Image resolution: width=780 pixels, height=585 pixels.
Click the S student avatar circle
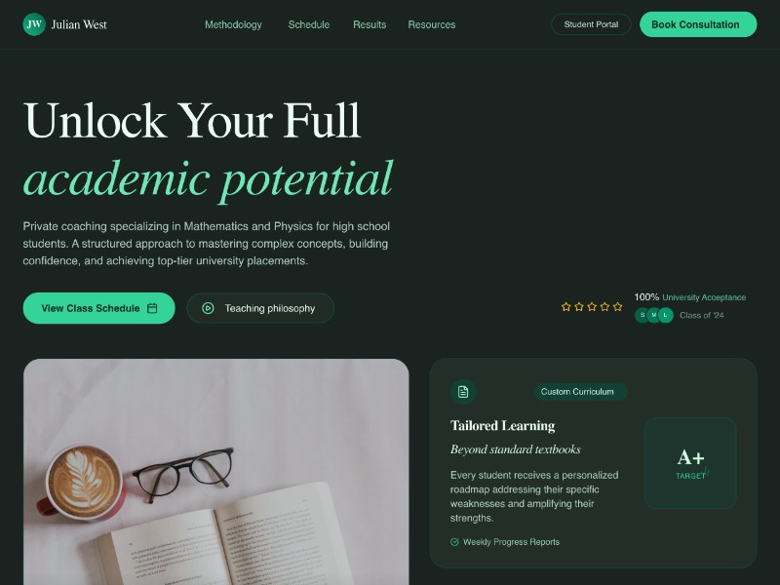642,315
